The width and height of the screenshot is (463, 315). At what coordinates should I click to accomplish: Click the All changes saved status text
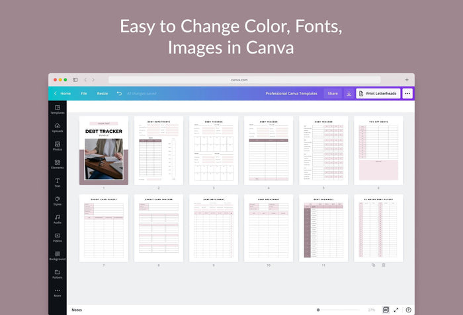pyautogui.click(x=142, y=94)
